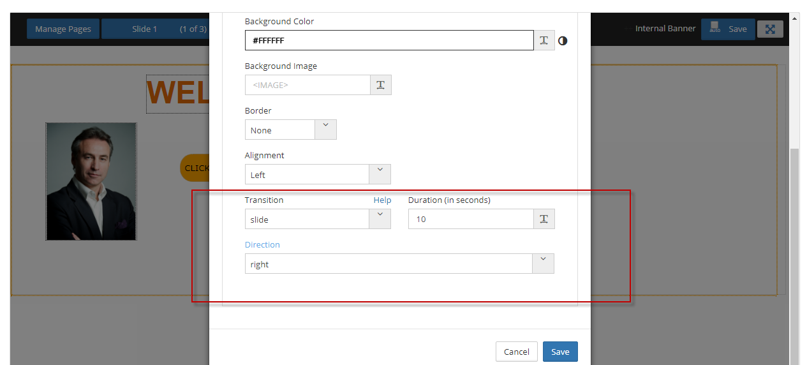807x365 pixels.
Task: Click the Help link next to Transition
Action: point(382,200)
